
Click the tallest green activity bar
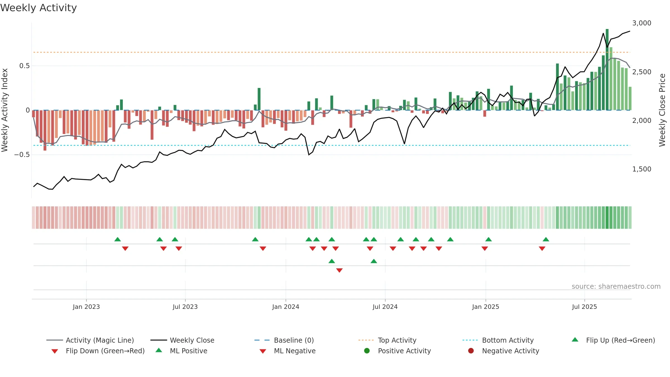click(607, 70)
